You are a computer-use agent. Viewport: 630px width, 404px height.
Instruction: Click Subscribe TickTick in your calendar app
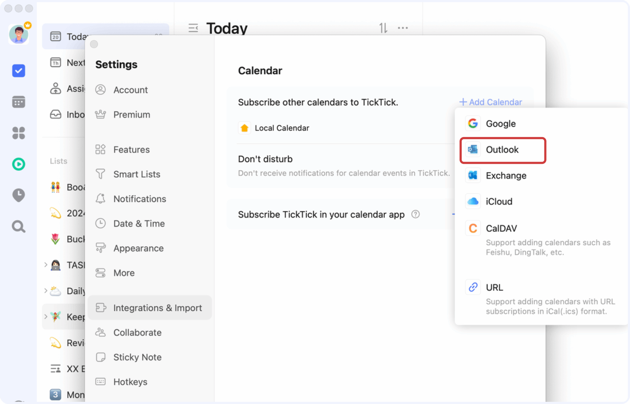[x=321, y=215]
